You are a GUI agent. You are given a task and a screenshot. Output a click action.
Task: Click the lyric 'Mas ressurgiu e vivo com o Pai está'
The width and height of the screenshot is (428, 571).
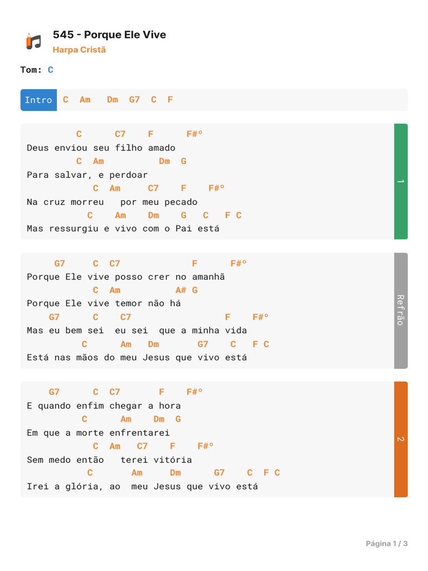[x=123, y=229]
